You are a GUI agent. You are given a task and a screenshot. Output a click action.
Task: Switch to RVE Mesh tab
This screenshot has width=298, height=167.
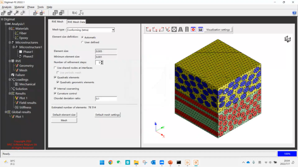57,22
